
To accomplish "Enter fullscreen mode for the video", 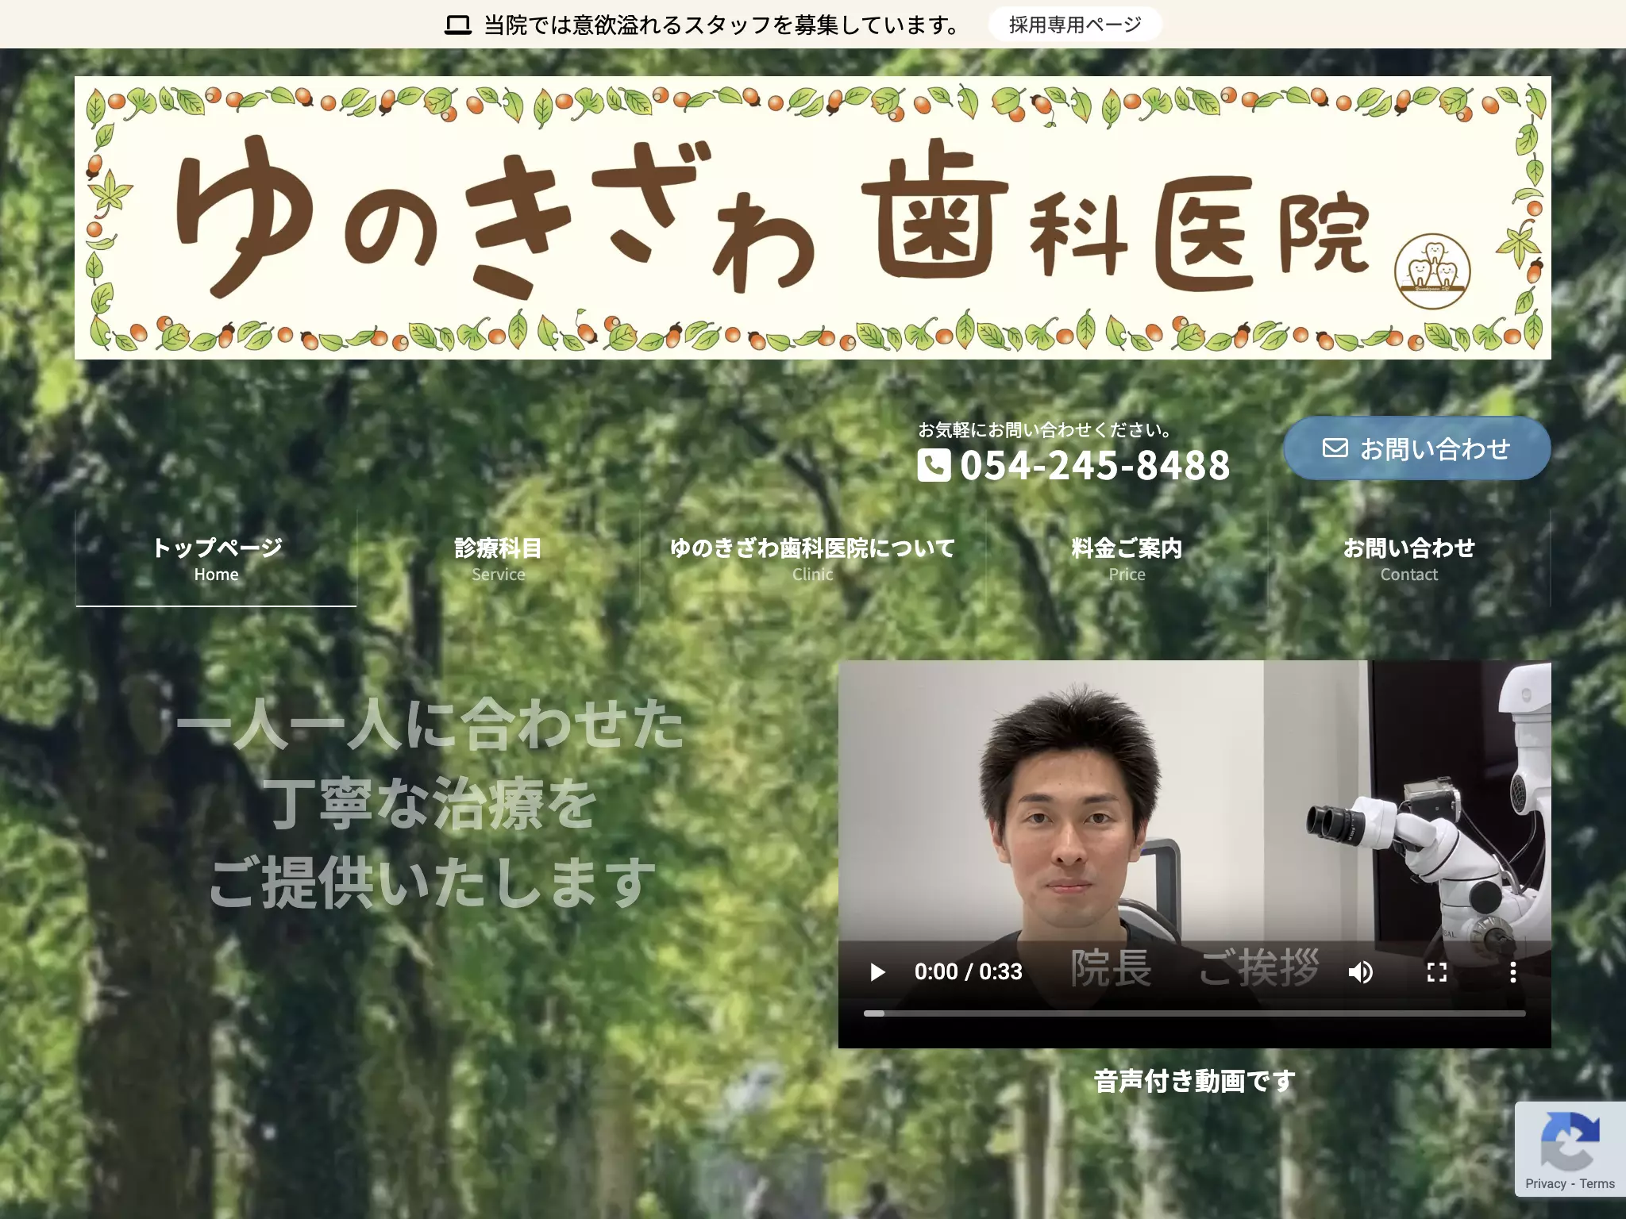I will 1437,972.
